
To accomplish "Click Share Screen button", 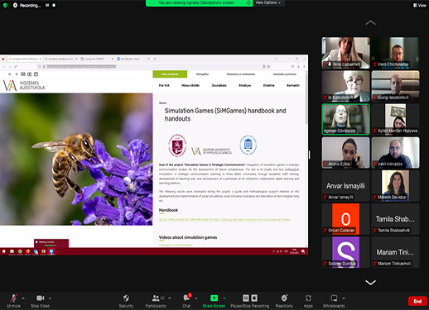I will [x=214, y=301].
